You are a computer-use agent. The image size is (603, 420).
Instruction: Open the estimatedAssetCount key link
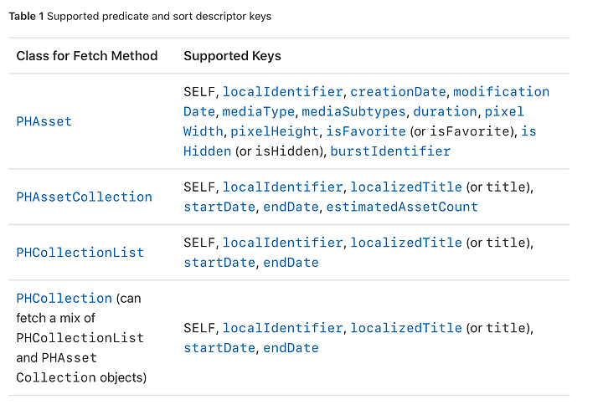pos(402,207)
